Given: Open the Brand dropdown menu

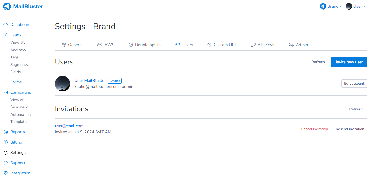Looking at the screenshot, I should (331, 6).
